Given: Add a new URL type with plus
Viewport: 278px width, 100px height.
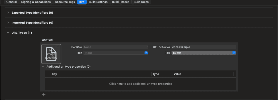Looking at the screenshot, I should (44, 95).
